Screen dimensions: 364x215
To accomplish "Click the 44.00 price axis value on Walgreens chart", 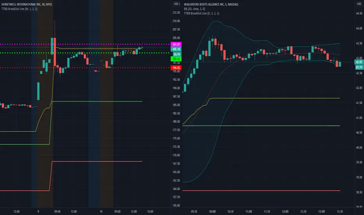I will coord(359,29).
